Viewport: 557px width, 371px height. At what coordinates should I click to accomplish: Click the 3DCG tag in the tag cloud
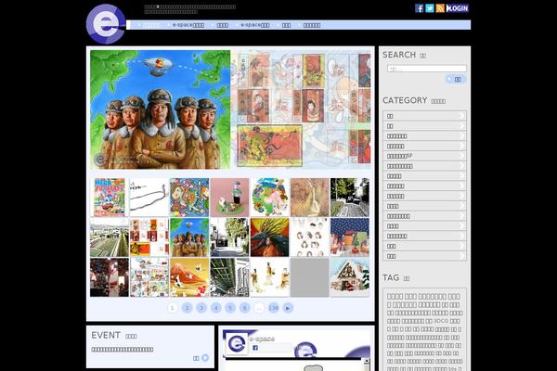click(441, 321)
